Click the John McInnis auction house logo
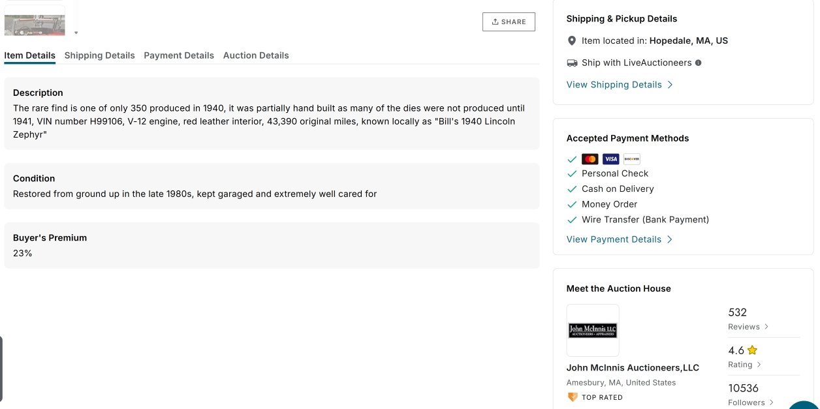 (x=593, y=330)
